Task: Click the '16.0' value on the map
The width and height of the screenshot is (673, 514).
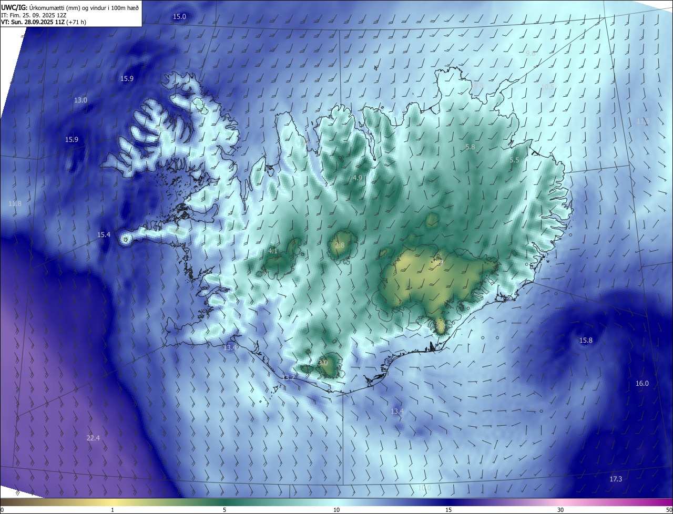Action: click(642, 384)
